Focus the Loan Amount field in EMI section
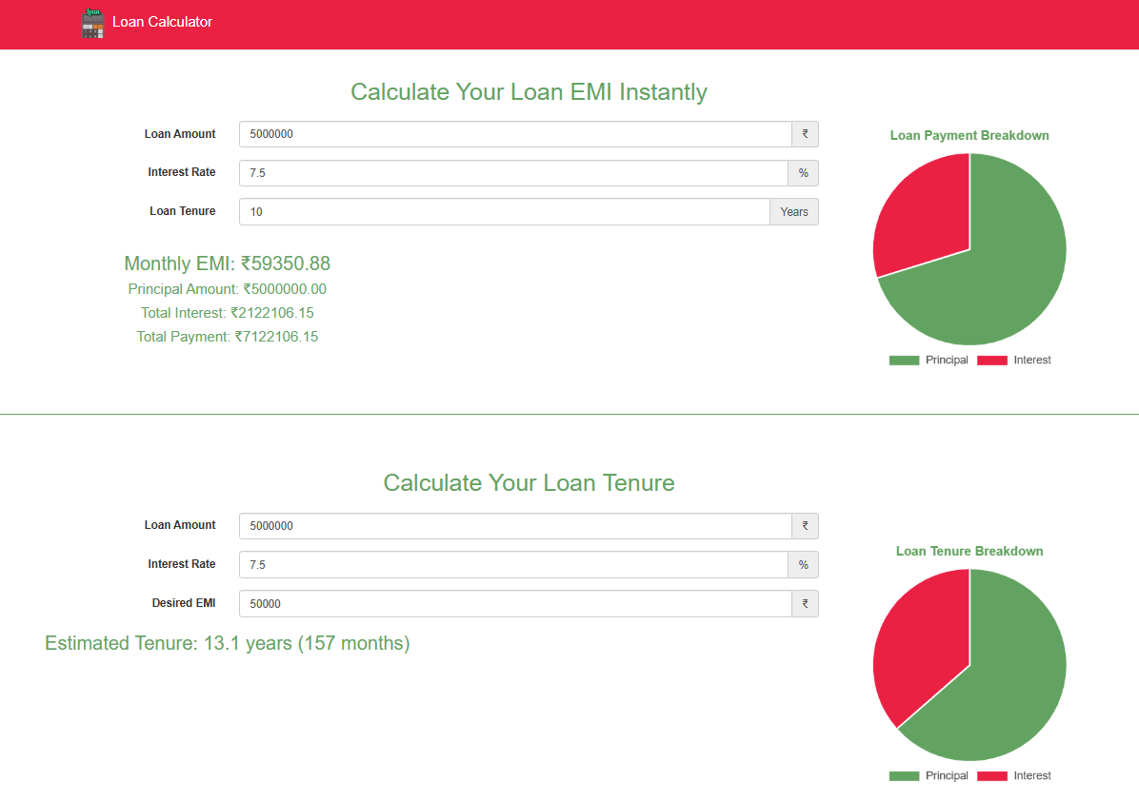The width and height of the screenshot is (1139, 801). click(514, 134)
